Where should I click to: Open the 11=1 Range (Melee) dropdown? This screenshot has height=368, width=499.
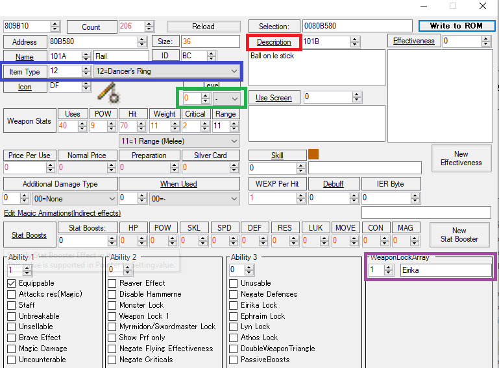click(x=234, y=141)
